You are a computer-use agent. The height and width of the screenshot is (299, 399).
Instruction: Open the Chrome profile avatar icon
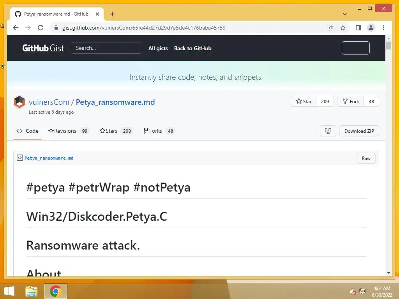click(371, 28)
